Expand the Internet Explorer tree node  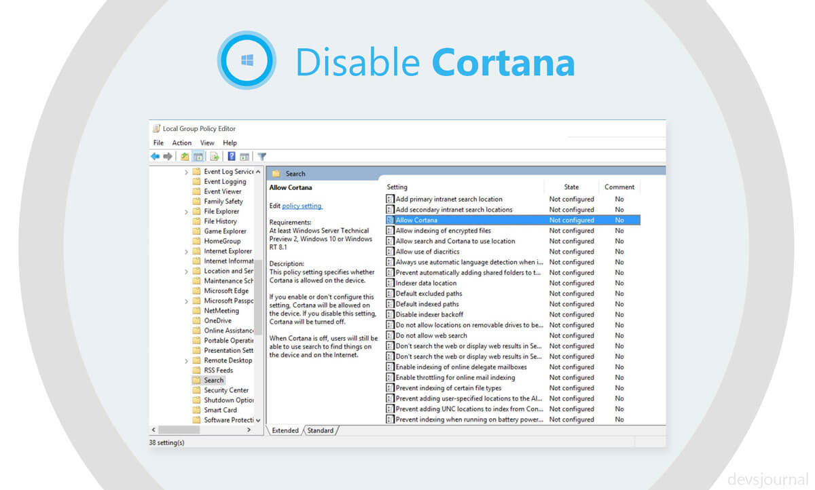(x=187, y=251)
